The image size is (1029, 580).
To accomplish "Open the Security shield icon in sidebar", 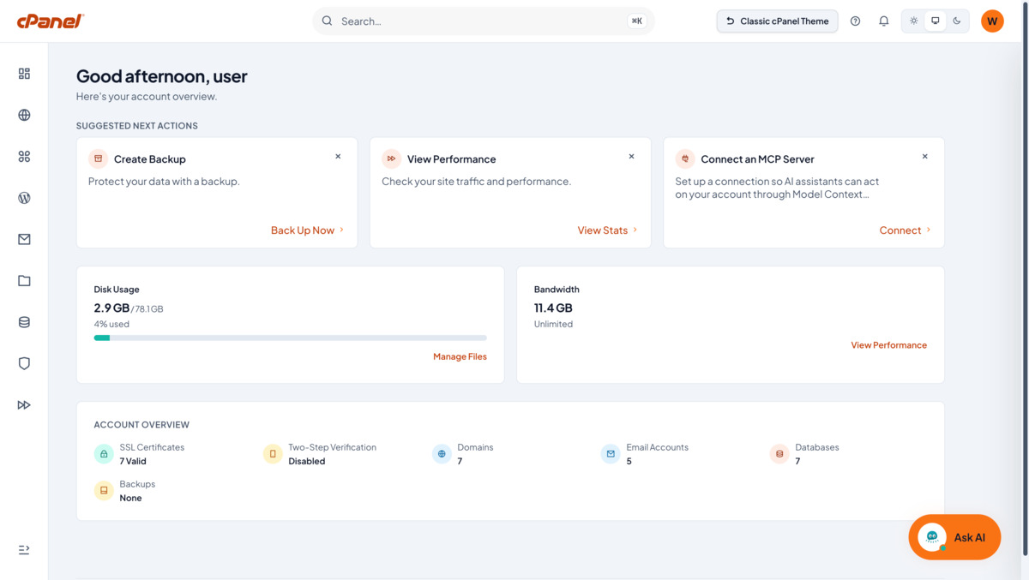I will 24,363.
